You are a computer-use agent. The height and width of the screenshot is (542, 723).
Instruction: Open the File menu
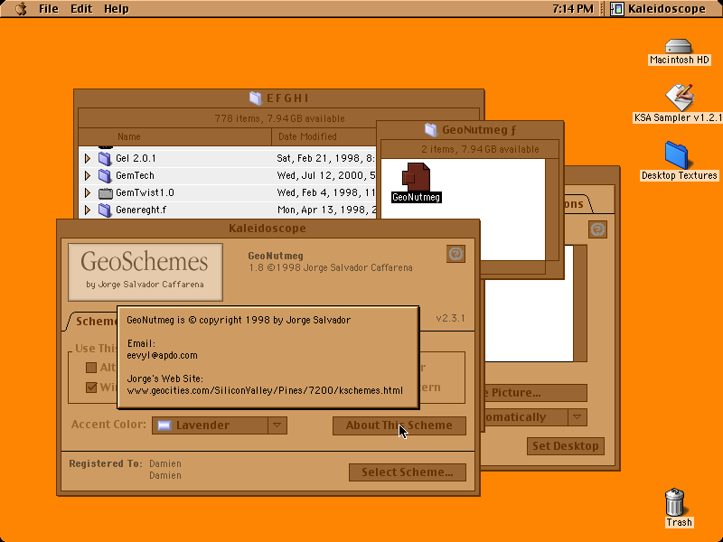[x=49, y=9]
